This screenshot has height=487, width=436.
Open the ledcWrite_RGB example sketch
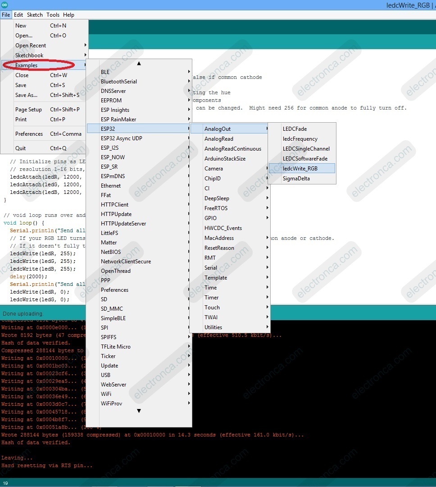tap(300, 168)
